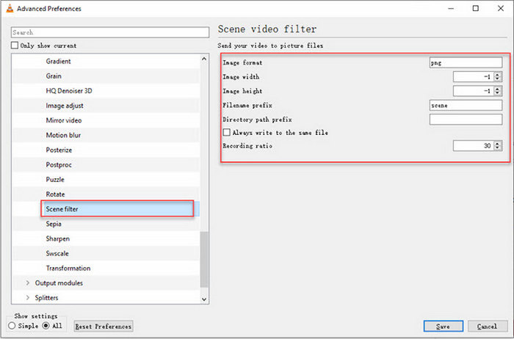514x339 pixels.
Task: Expand the Output modules tree node
Action: [x=28, y=283]
